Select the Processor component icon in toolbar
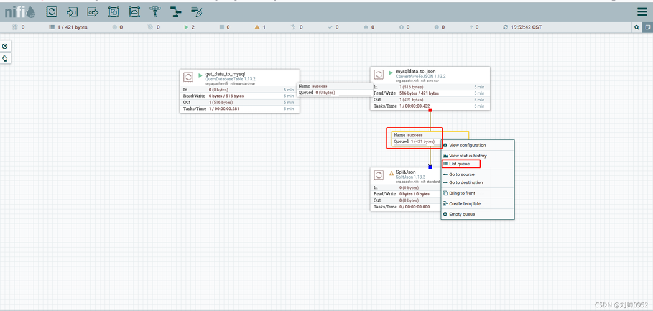Viewport: 653px width, 311px height. click(51, 12)
